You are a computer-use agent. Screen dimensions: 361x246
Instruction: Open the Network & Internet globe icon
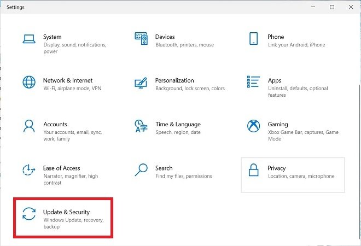pyautogui.click(x=29, y=82)
